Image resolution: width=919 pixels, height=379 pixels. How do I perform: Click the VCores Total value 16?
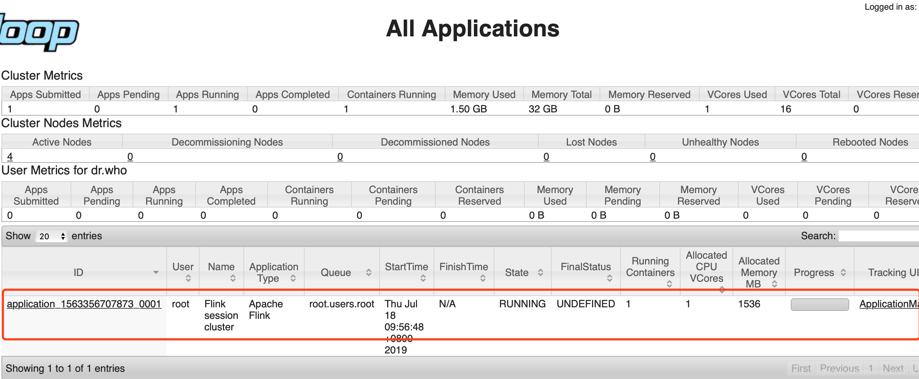[x=786, y=109]
